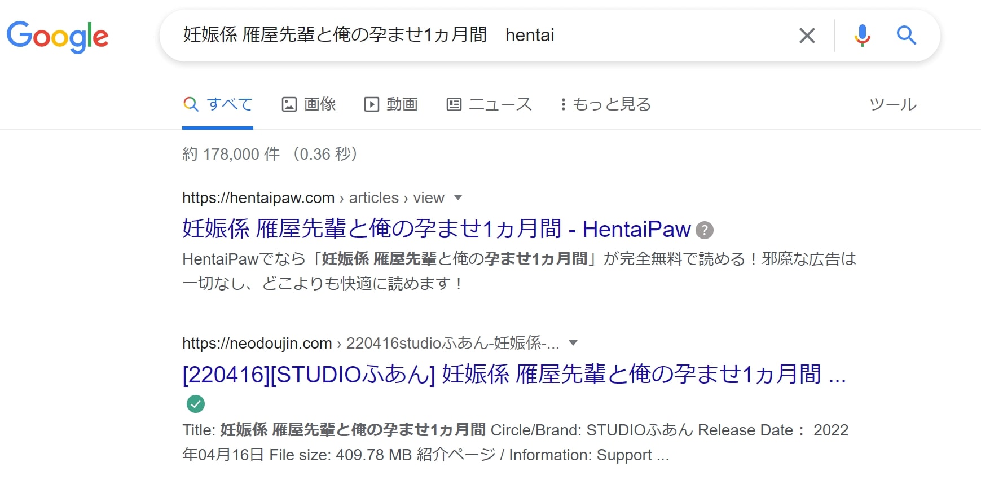
Task: Switch to the 画像 tab
Action: tap(309, 104)
